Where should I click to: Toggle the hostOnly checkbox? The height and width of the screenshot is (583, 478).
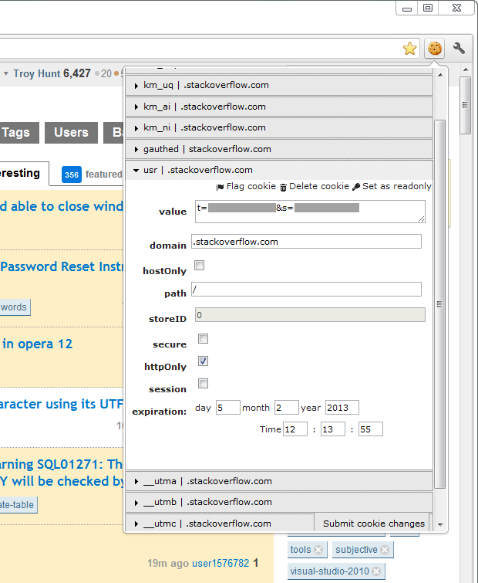click(x=199, y=265)
